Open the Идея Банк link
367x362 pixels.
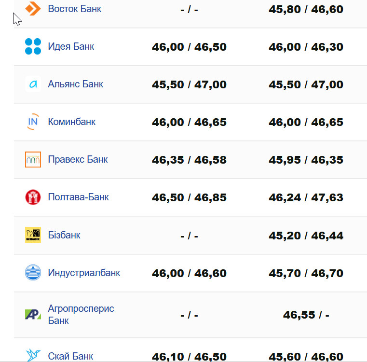(x=71, y=46)
